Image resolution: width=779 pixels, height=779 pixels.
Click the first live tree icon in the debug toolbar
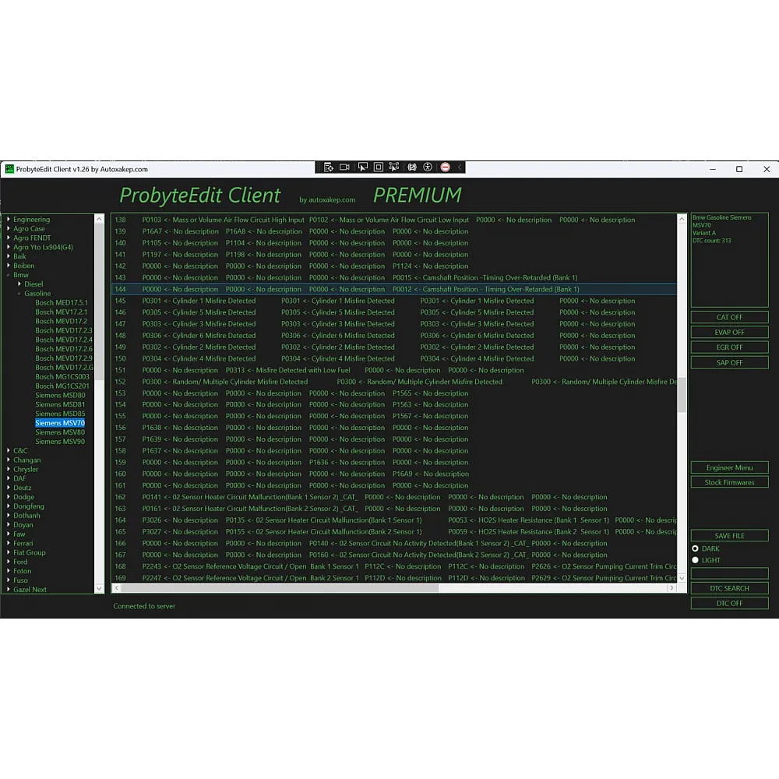(328, 167)
